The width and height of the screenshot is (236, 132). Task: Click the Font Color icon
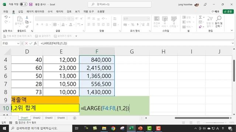click(70, 25)
